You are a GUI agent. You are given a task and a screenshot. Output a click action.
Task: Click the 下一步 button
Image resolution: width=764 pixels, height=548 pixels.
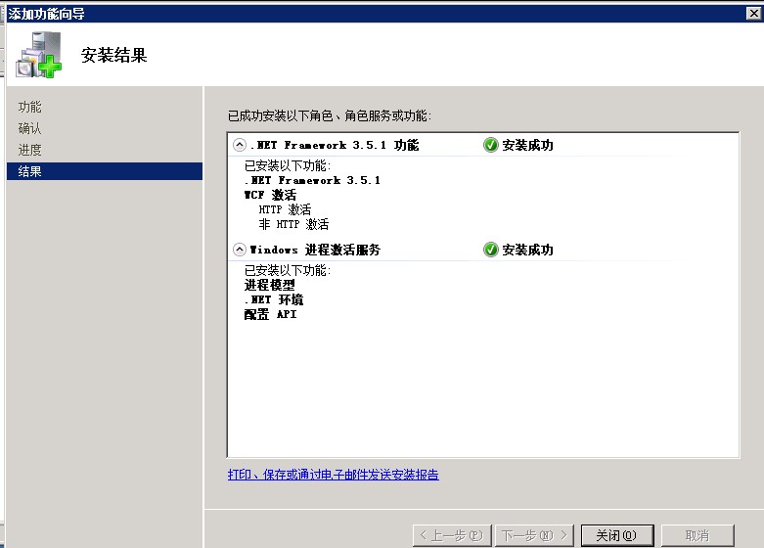(533, 535)
